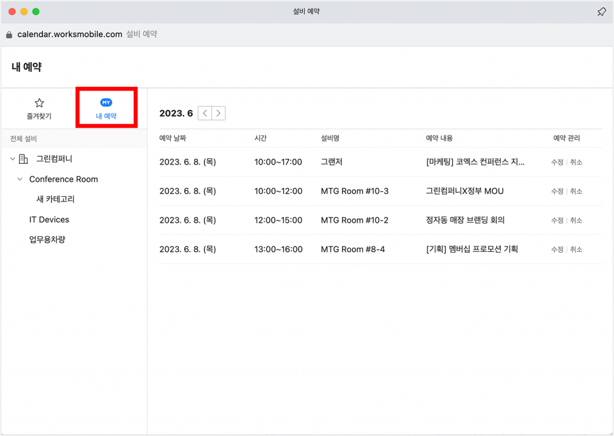Open the [기획] 멤버십 프로모션 기획 reservation
Viewport: 614px width, 436px height.
[472, 249]
